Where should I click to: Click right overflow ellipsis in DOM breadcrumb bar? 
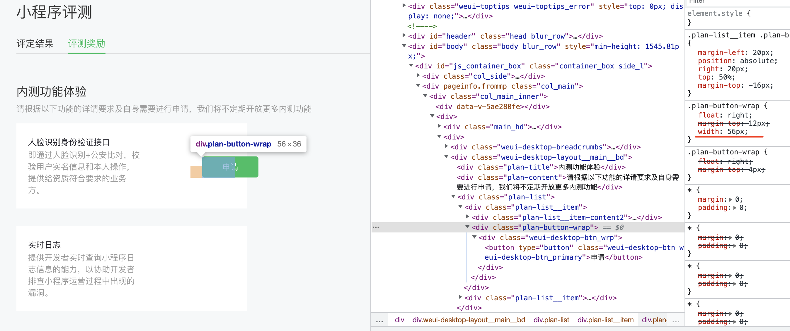(x=676, y=320)
